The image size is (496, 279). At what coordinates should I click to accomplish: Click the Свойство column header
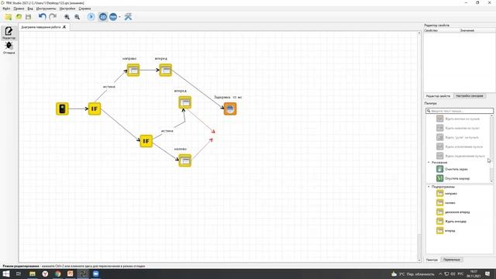click(431, 30)
